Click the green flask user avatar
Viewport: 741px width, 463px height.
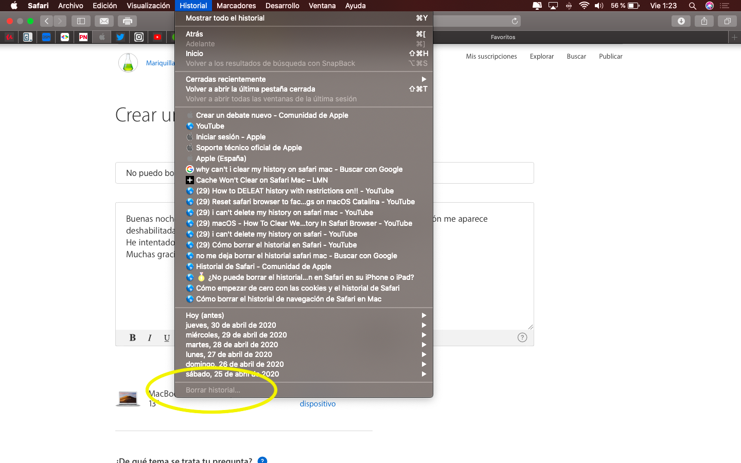point(128,63)
